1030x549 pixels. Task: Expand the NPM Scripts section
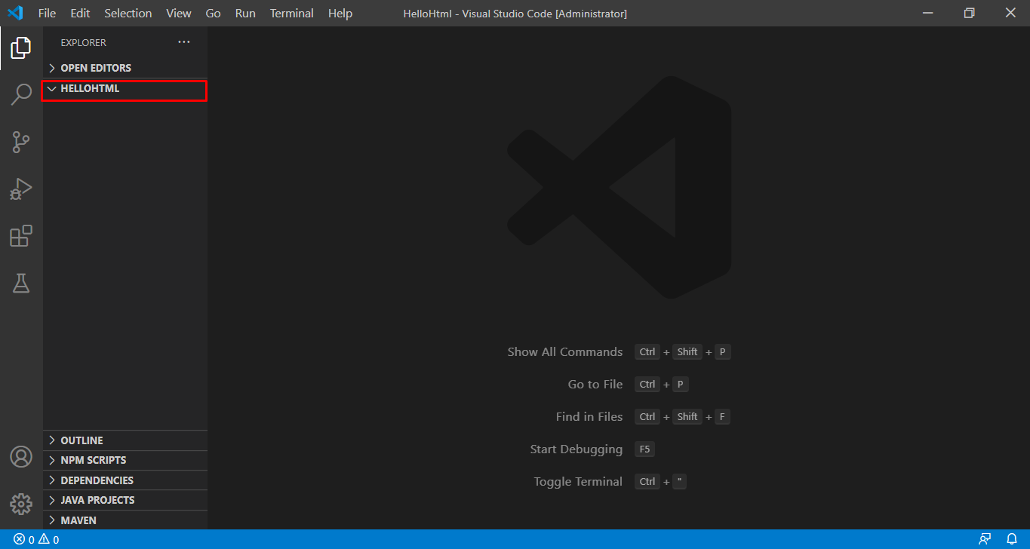[x=93, y=460]
